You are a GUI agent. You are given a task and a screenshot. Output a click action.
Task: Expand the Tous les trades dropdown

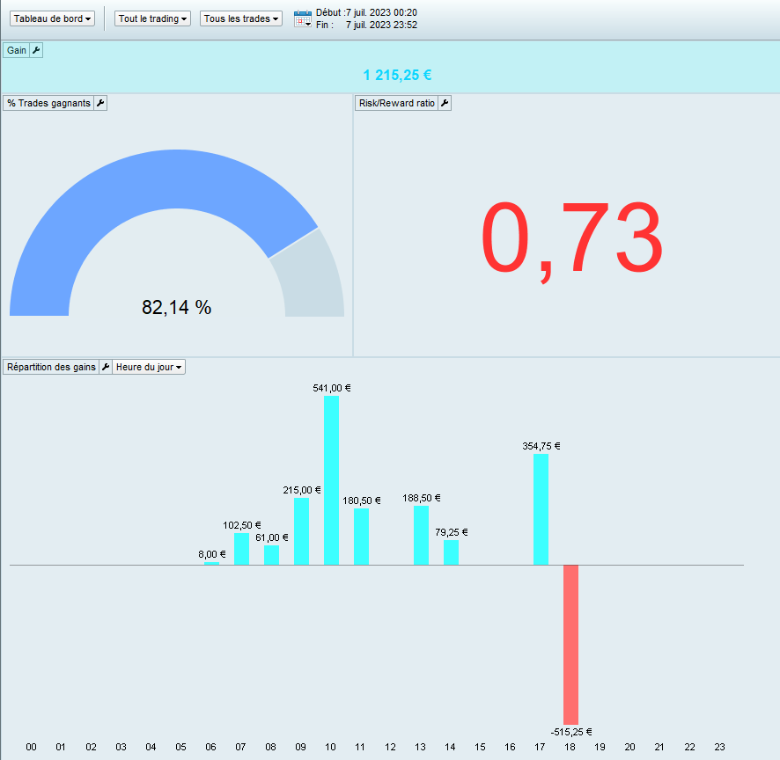(x=241, y=18)
